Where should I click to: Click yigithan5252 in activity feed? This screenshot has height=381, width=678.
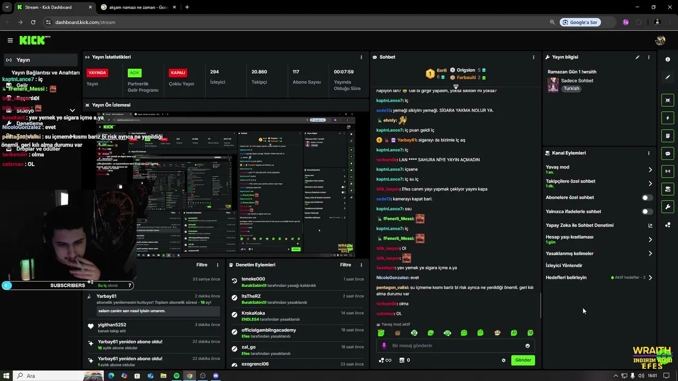112,325
